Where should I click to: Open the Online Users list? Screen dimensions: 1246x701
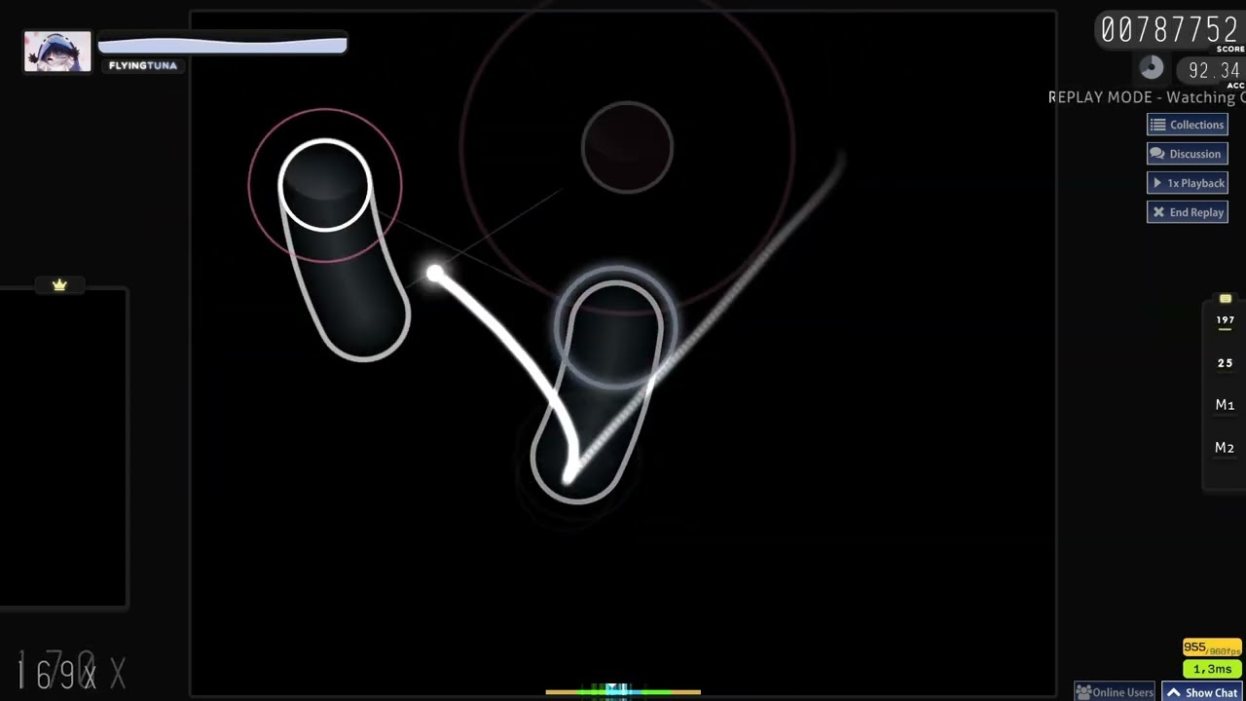[1115, 692]
